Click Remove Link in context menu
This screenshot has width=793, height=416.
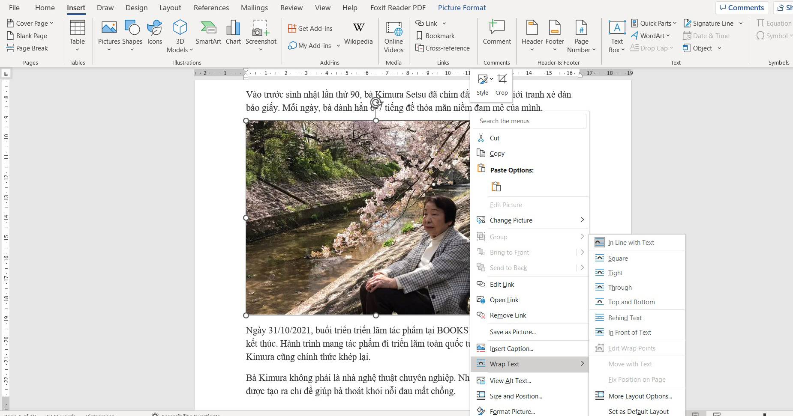pyautogui.click(x=530, y=315)
